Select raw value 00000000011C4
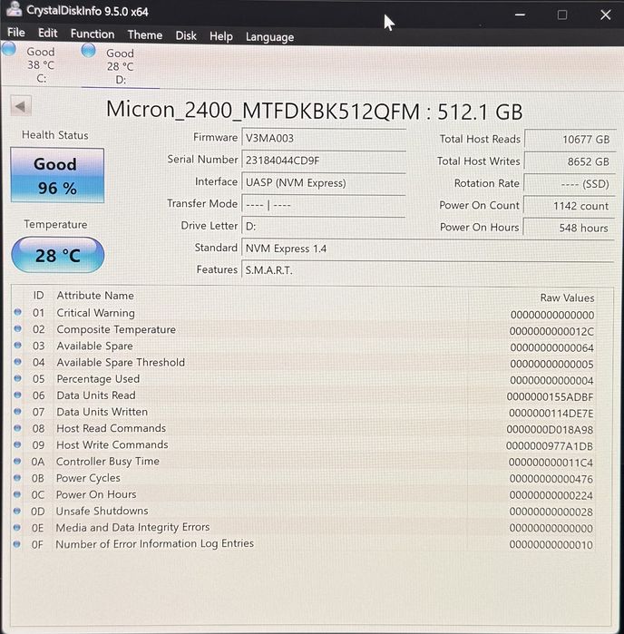Screen dimensions: 624x634 551,463
